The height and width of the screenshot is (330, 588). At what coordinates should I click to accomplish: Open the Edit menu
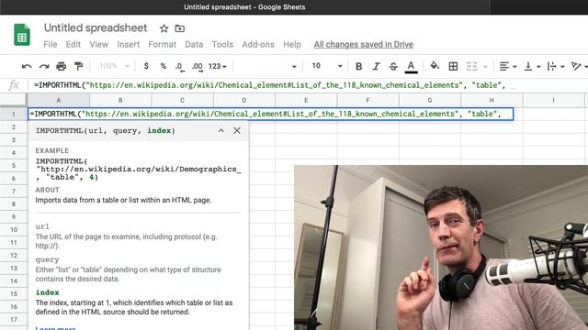tap(73, 45)
